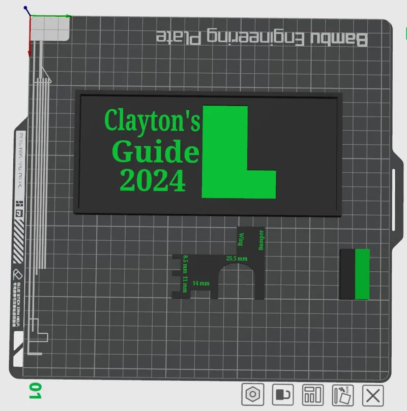Click the "14 mm" label on gauge
Screen dimensions: 407x411
[x=201, y=283]
